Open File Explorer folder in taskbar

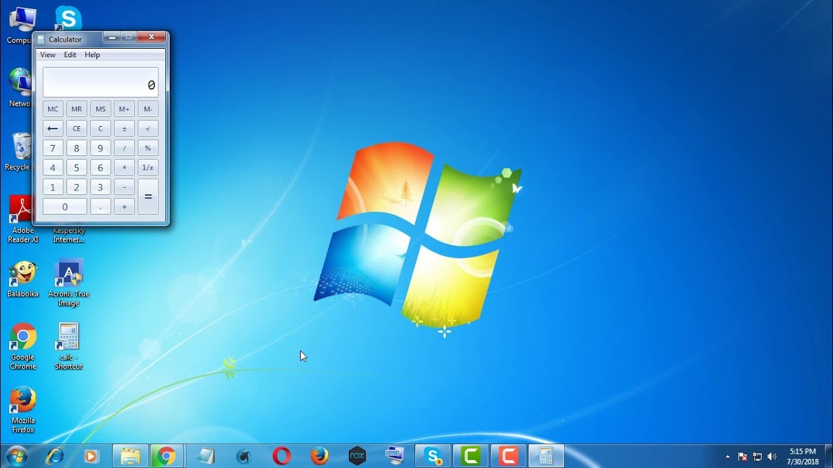130,456
